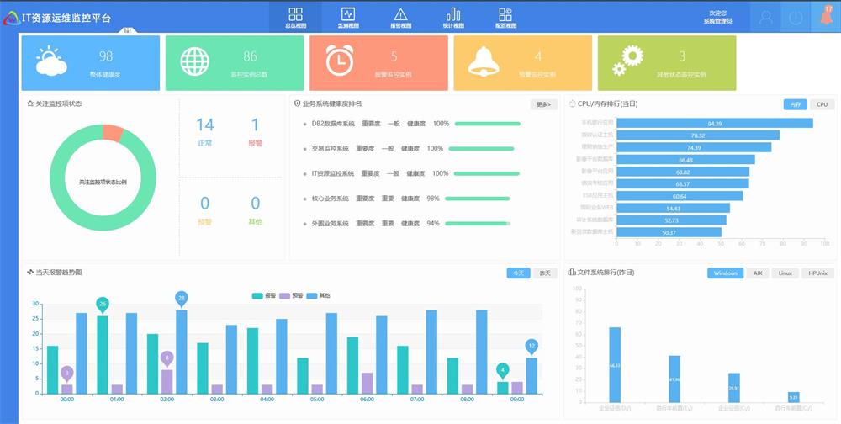Click the globe icon on the 86 card

pos(195,61)
